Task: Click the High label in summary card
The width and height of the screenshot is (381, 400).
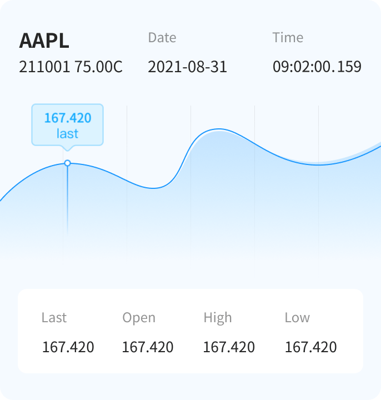Action: [218, 318]
